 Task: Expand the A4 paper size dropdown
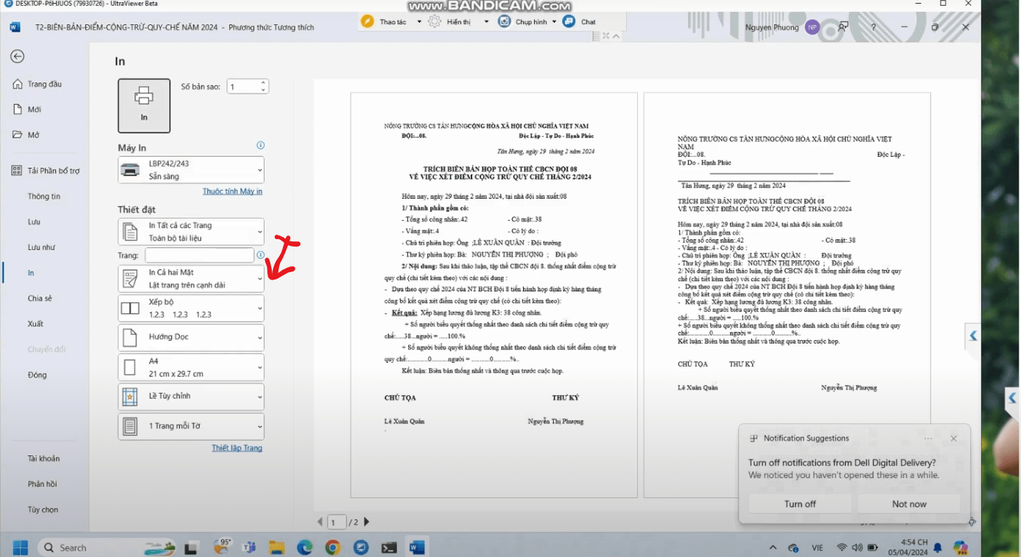191,367
